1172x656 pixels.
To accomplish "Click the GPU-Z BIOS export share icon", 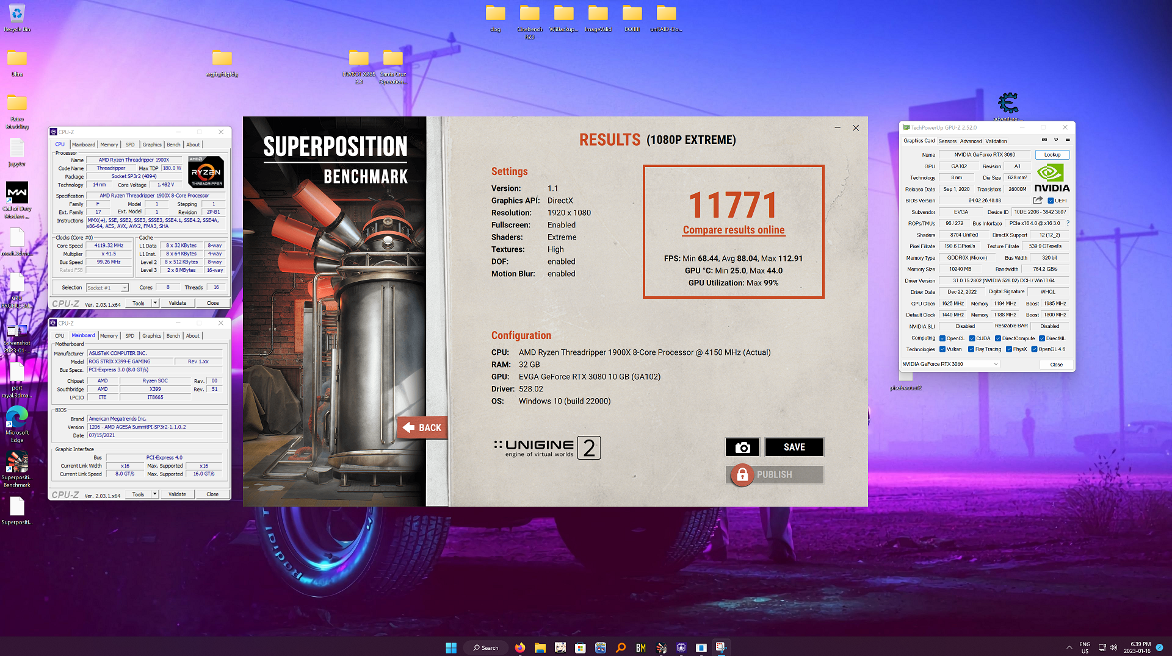I will point(1038,200).
